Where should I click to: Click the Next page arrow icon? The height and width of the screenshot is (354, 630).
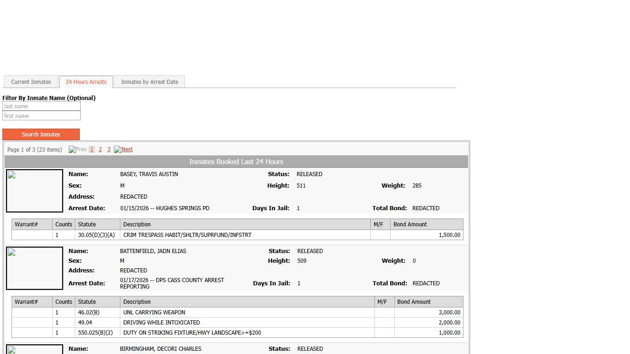click(117, 149)
